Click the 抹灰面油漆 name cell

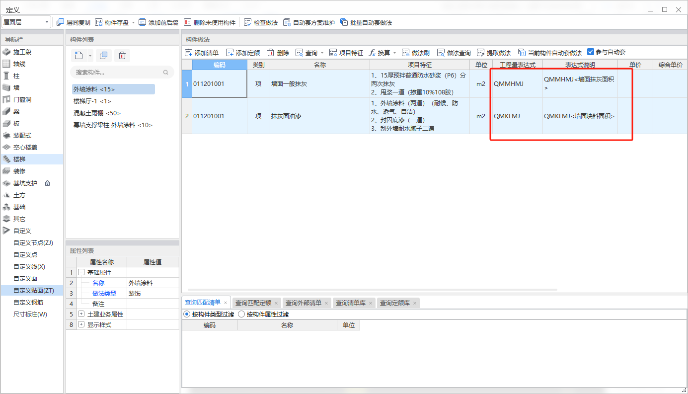click(x=319, y=116)
